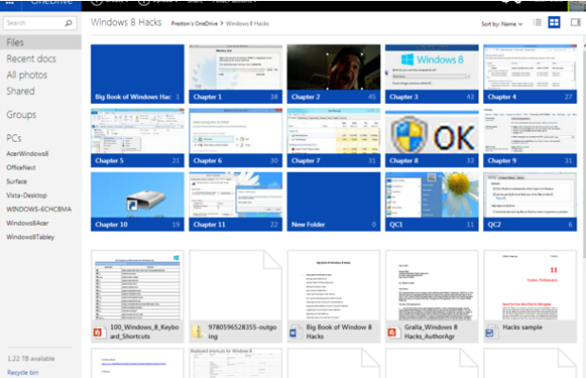Open the Chapter 3 folder tile
Viewport: 586px width, 378px height.
432,74
